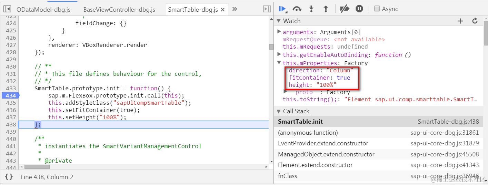Close the SmartTable-dbg.js tab

pos(222,10)
